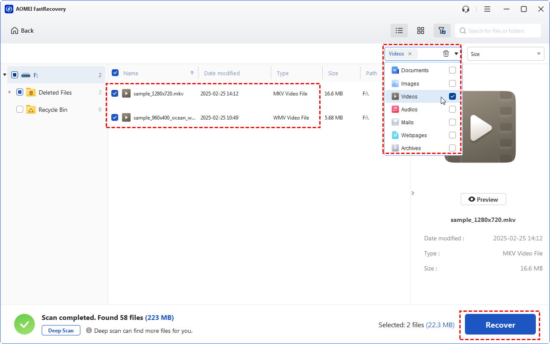The height and width of the screenshot is (344, 550).
Task: Click the 5.68 MB size cell
Action: click(x=333, y=118)
